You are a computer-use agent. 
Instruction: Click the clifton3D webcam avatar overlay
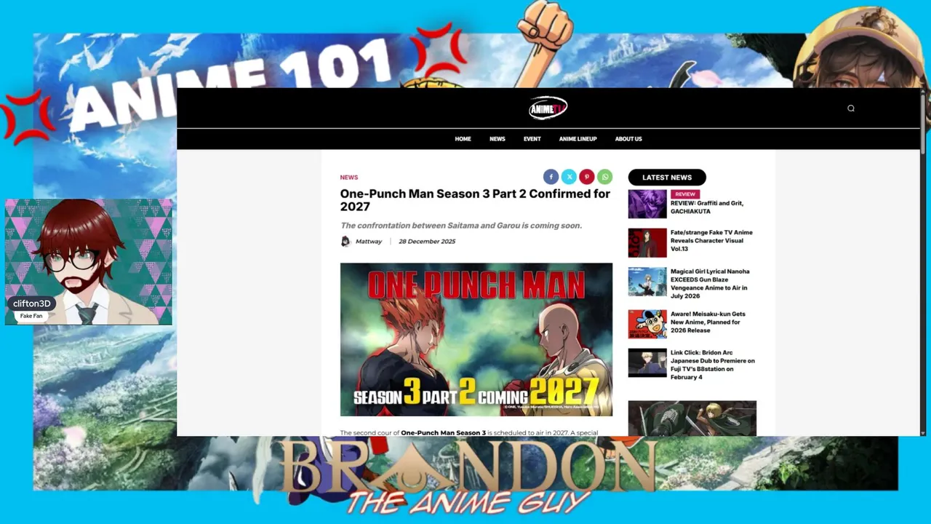point(89,261)
